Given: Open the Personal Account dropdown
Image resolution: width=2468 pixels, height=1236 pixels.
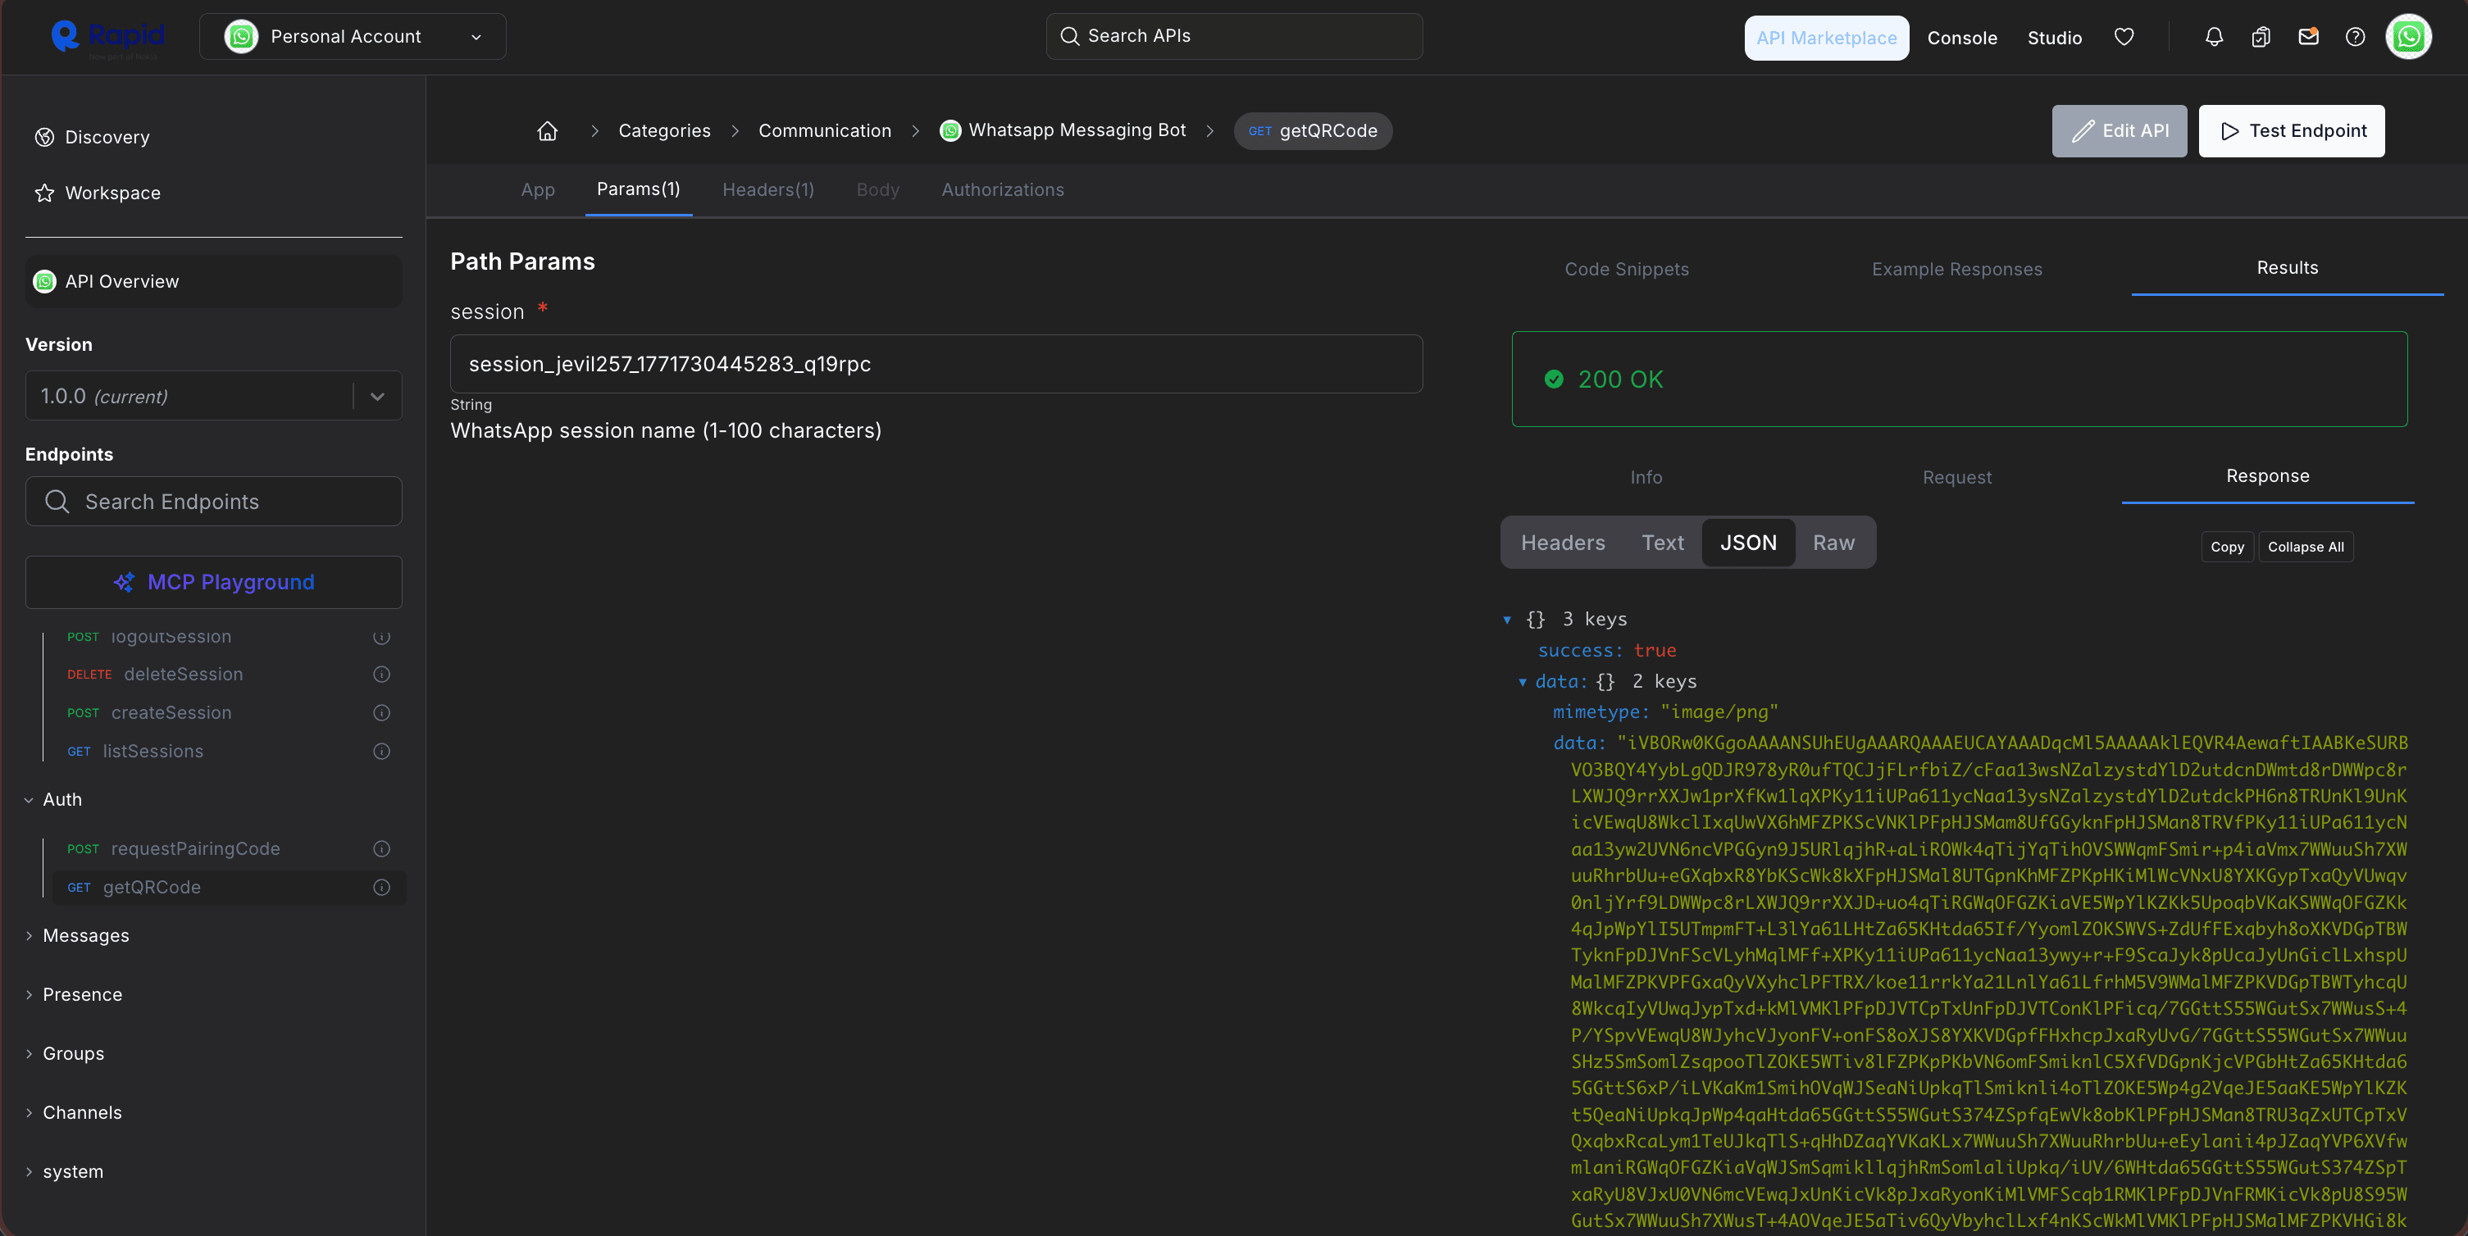Looking at the screenshot, I should [x=353, y=36].
